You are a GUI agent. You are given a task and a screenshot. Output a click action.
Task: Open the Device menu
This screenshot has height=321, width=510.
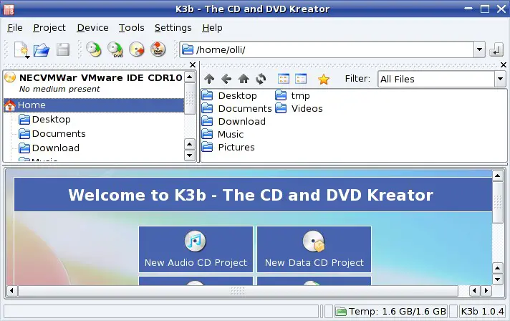pyautogui.click(x=92, y=28)
